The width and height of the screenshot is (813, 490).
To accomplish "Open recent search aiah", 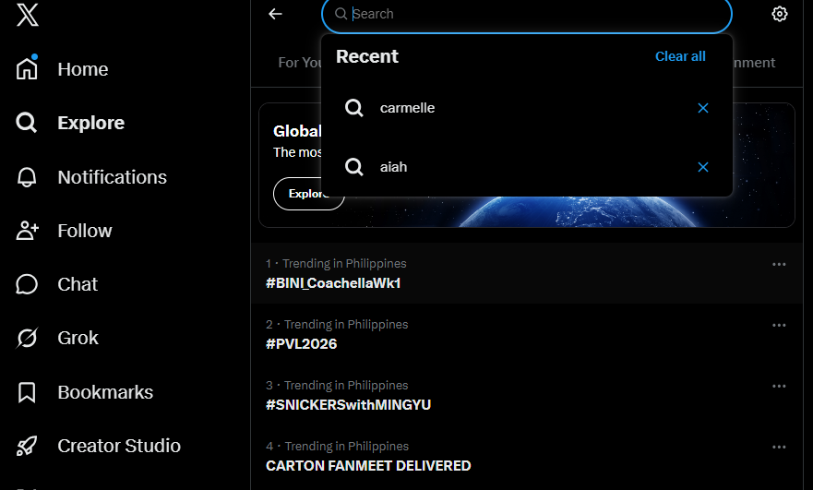I will click(527, 167).
